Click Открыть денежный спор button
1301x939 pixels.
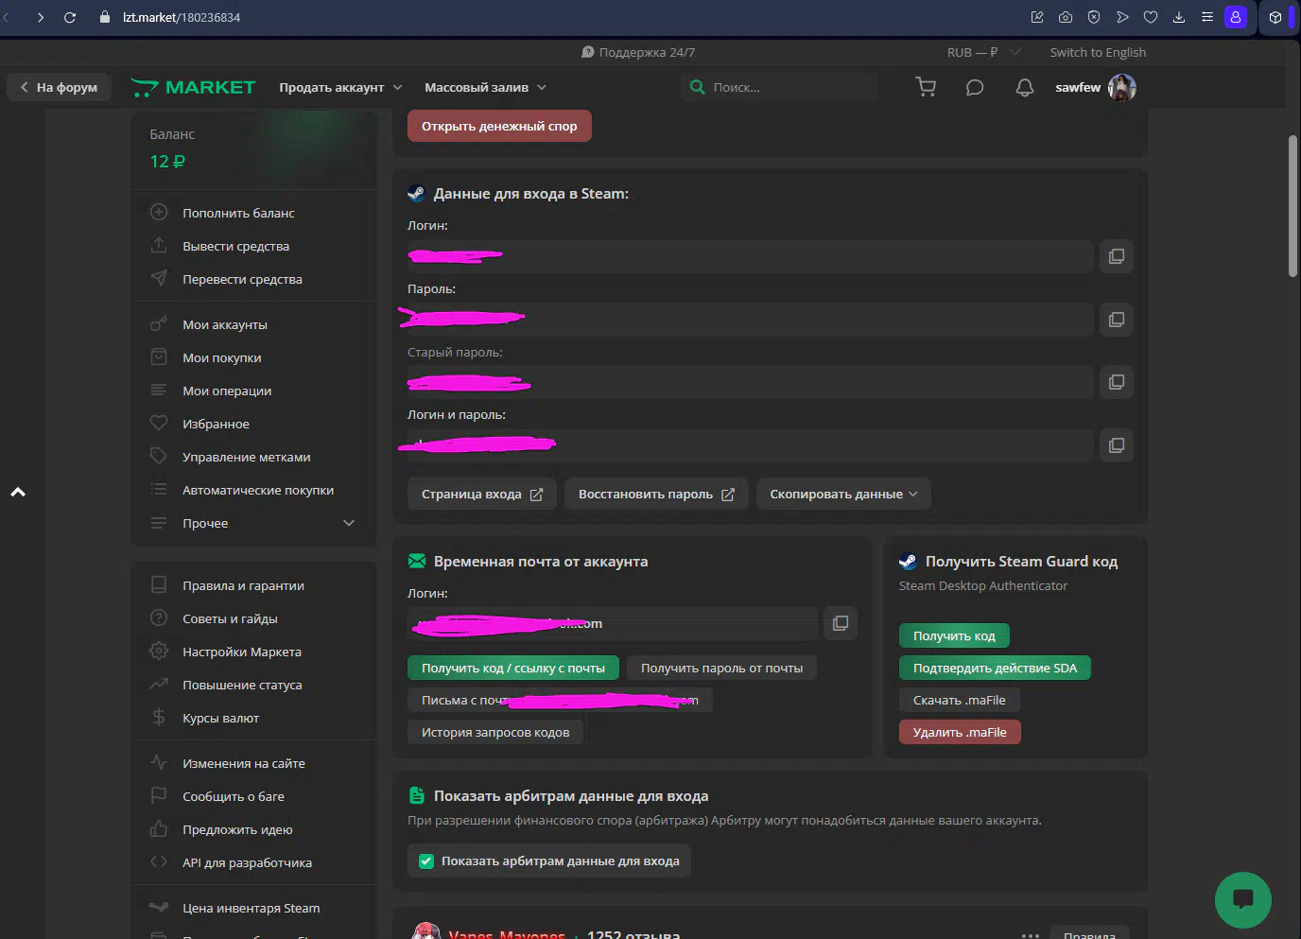[x=499, y=126]
